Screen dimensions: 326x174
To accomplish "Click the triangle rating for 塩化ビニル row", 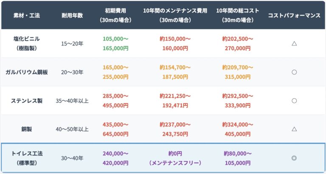I will point(294,43).
